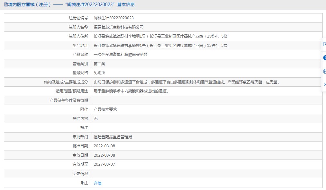Click the 生效日期 row label
Viewport: 326px width, 190px height.
pyautogui.click(x=80, y=155)
